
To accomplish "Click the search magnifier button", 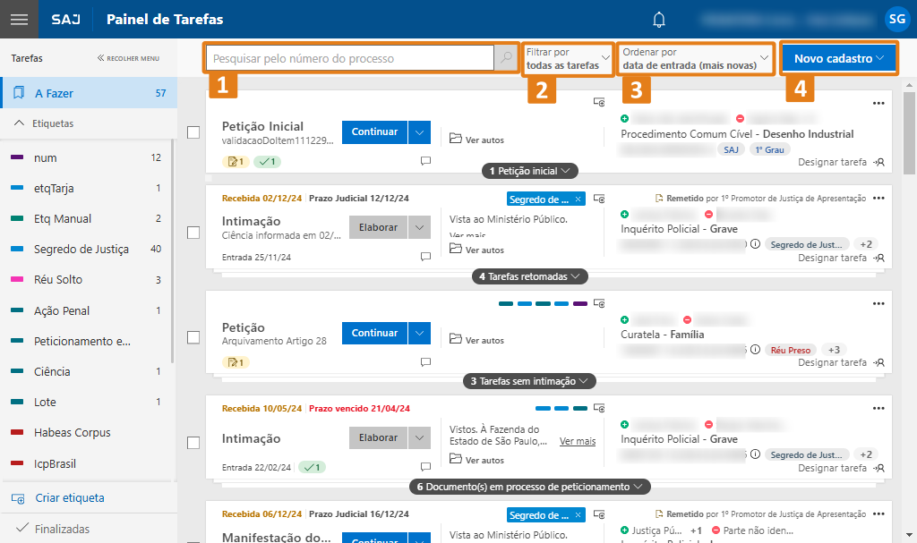I will click(x=506, y=58).
